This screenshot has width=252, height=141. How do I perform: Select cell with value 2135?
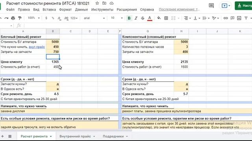tap(181, 62)
